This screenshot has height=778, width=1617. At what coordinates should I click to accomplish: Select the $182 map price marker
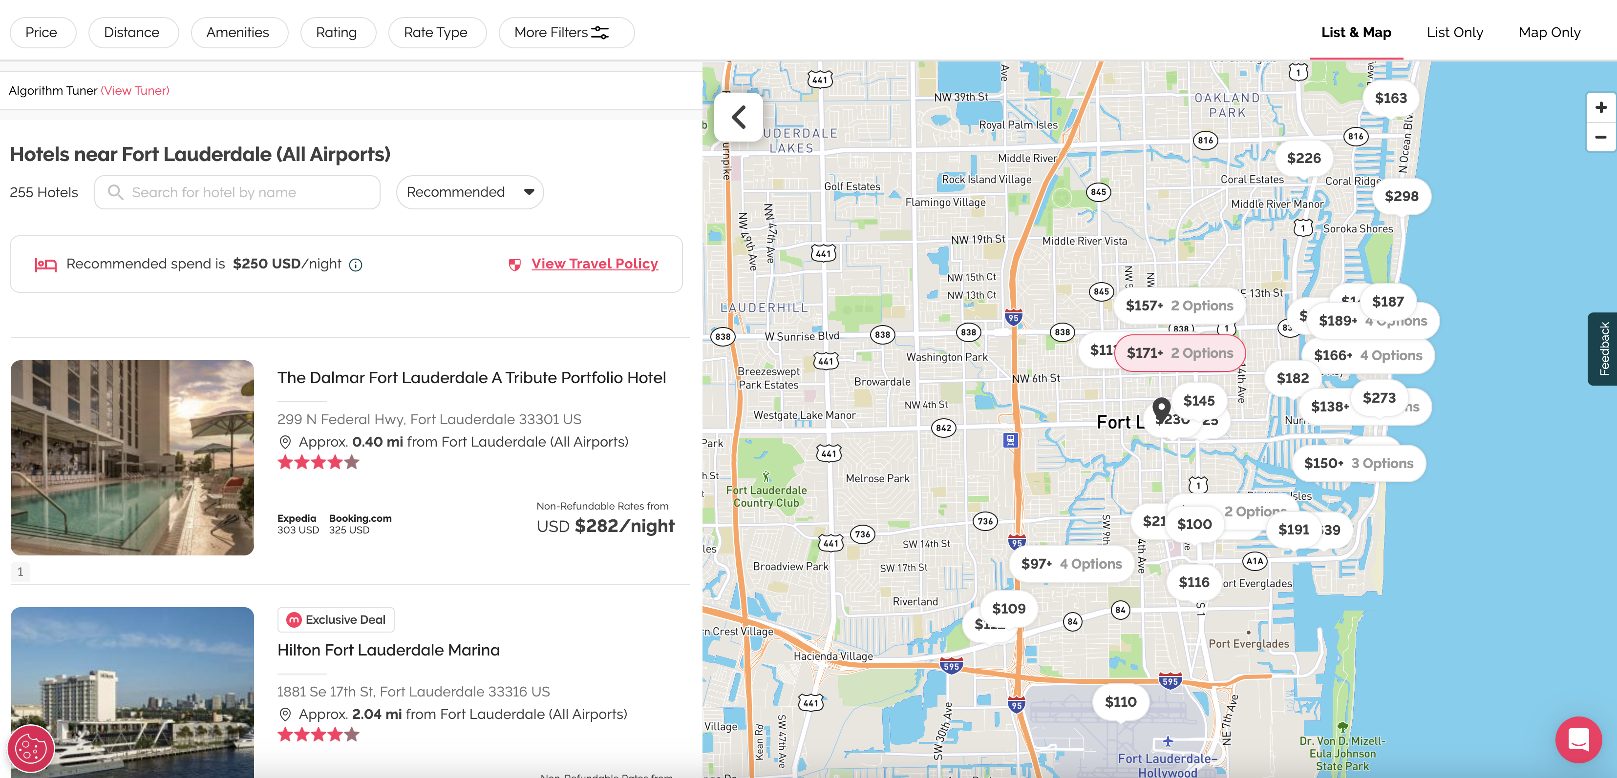coord(1293,378)
